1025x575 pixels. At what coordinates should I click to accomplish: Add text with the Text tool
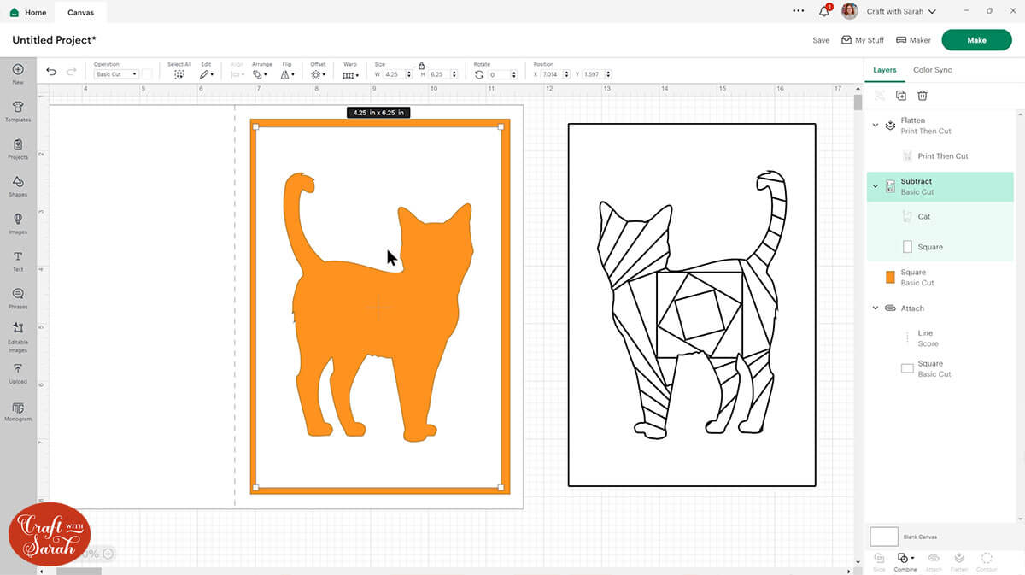coord(18,261)
